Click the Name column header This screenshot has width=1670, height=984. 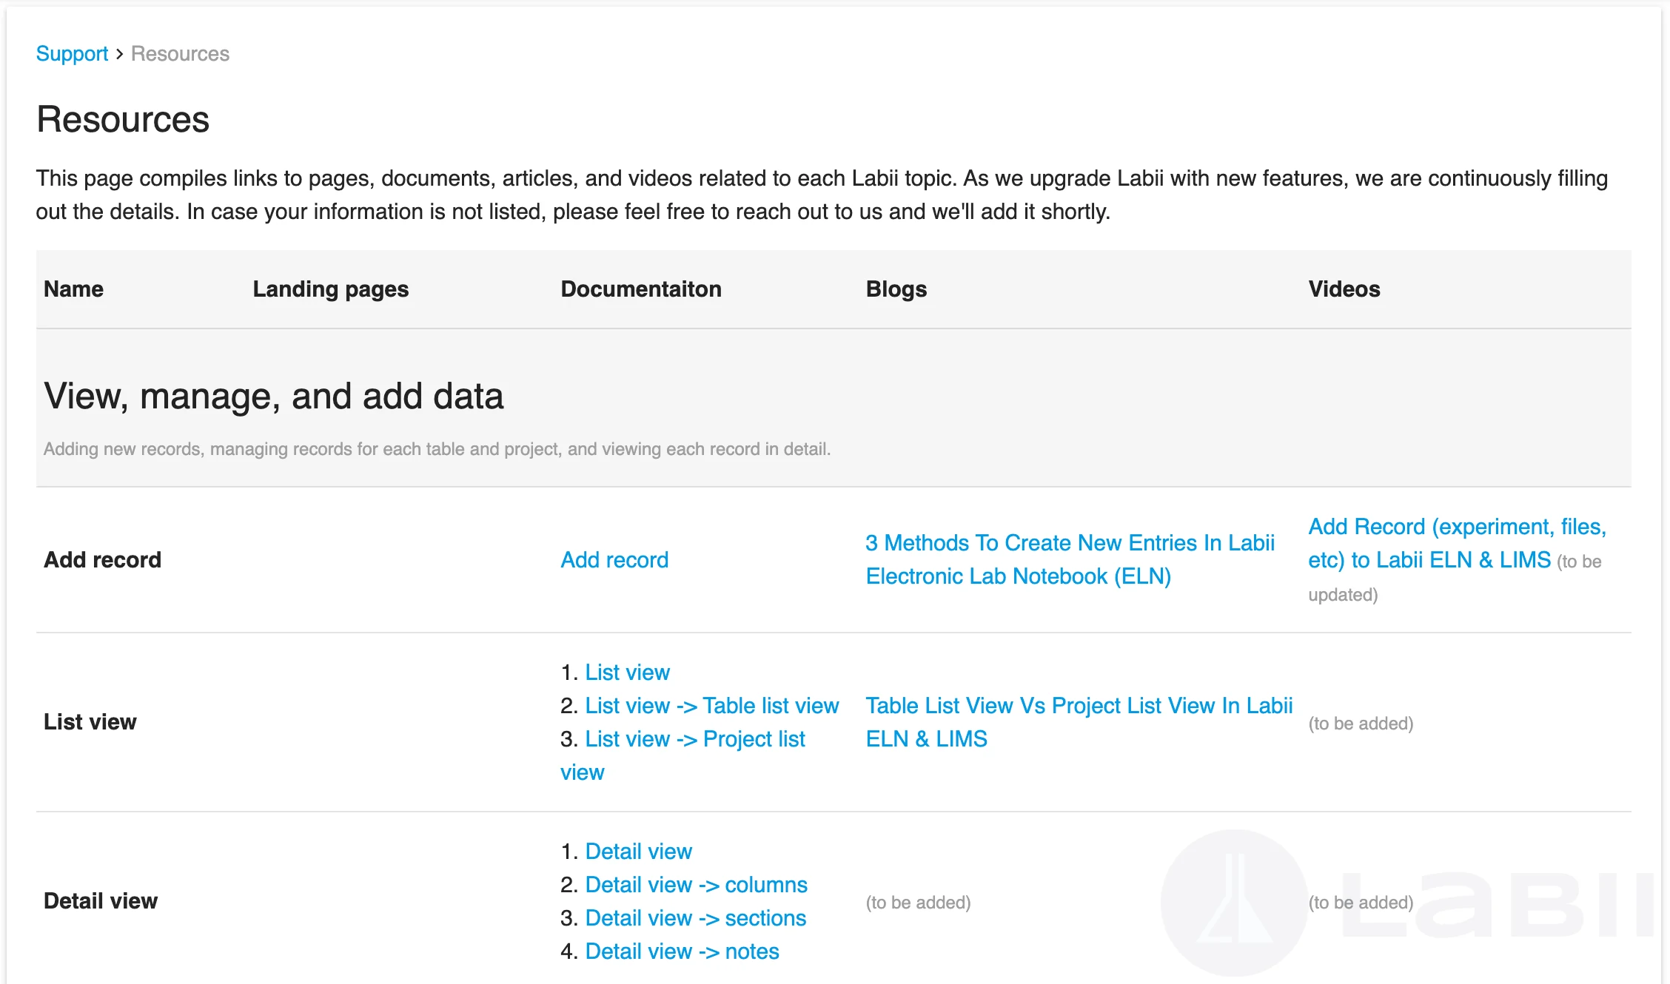coord(73,289)
